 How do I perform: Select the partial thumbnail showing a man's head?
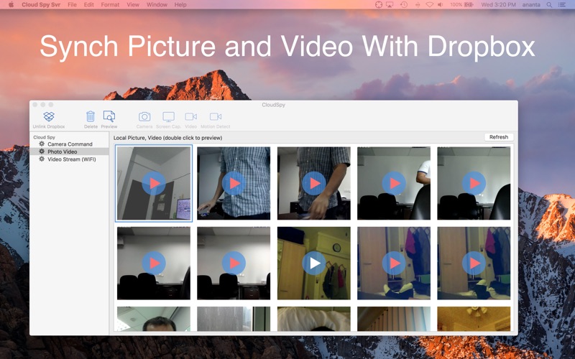click(x=154, y=319)
